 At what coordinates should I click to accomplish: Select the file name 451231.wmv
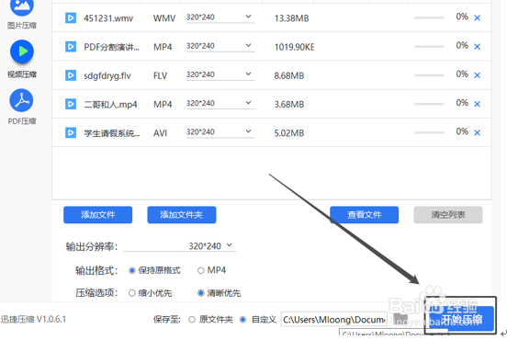coord(108,18)
